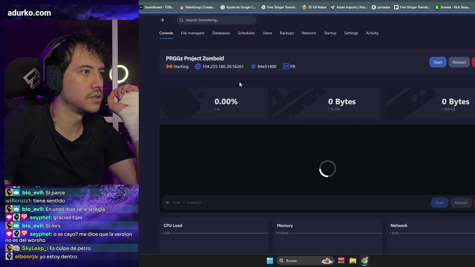Viewport: 475px width, 267px height.
Task: View the Activity tab
Action: click(x=372, y=33)
